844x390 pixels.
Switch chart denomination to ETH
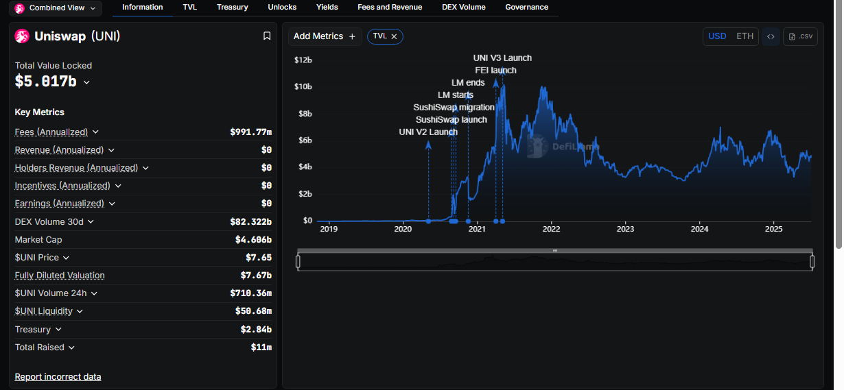pyautogui.click(x=745, y=36)
